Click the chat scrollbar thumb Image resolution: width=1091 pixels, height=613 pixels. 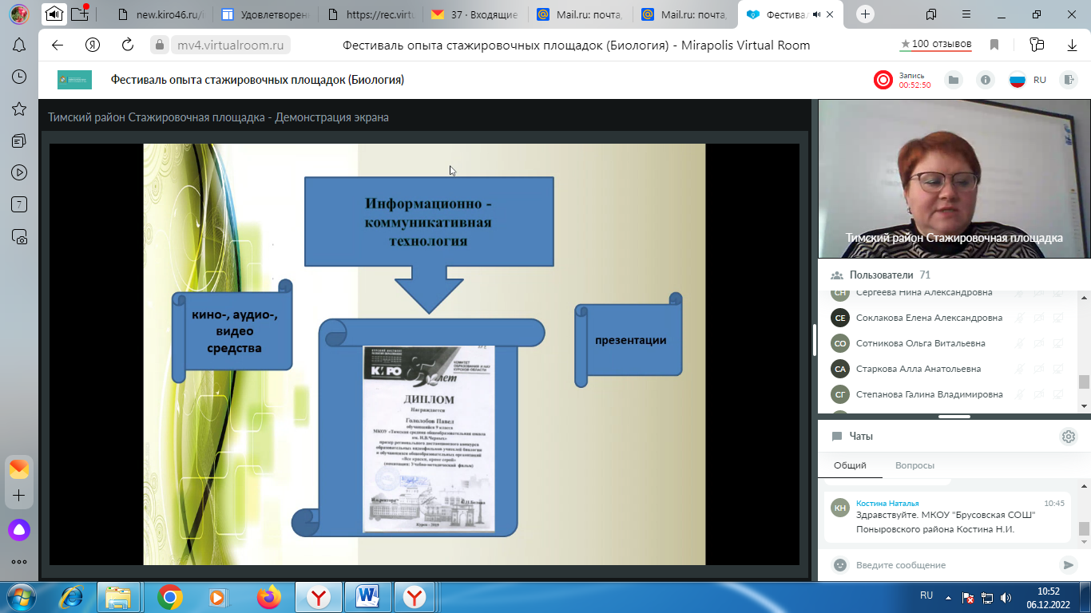[1084, 529]
